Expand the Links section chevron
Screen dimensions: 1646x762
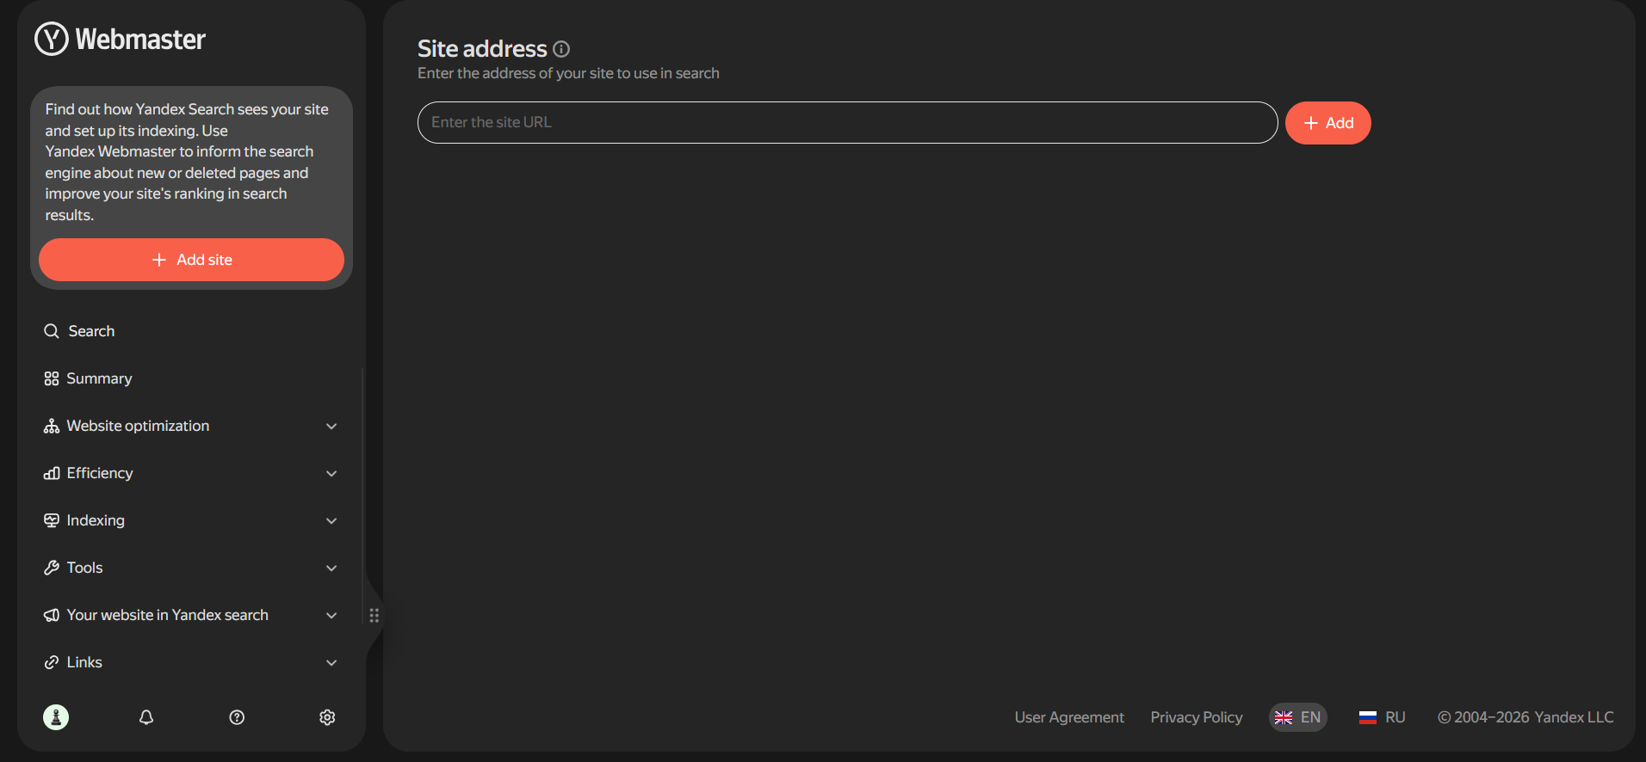point(331,662)
